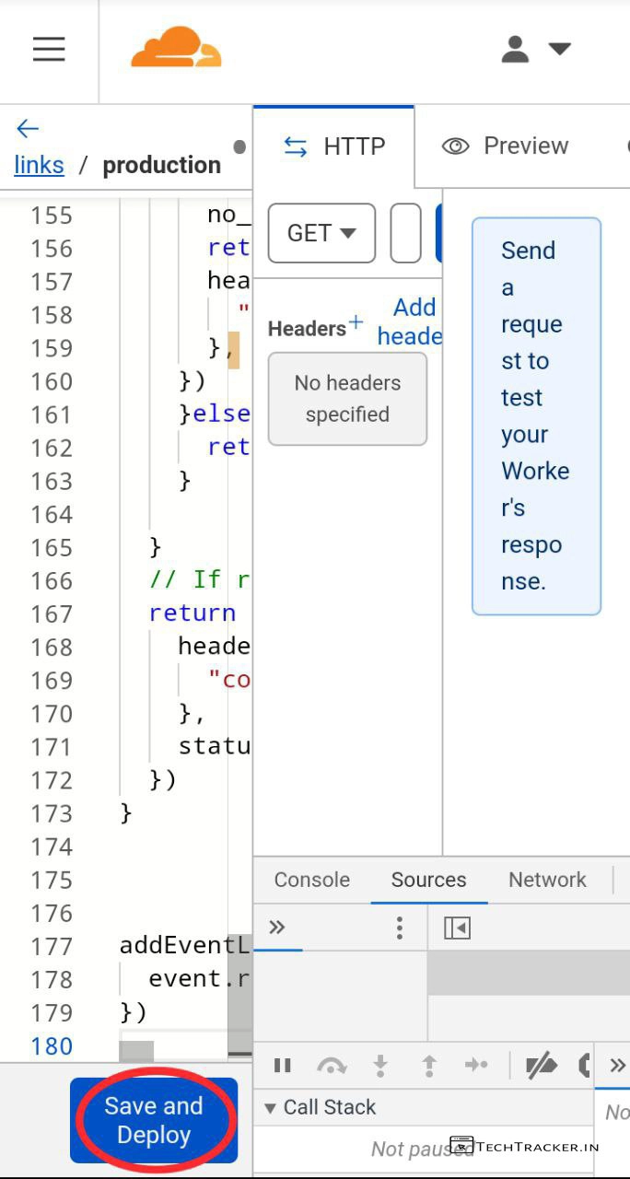Click the Save and Deploy button
630x1179 pixels.
click(x=154, y=1120)
